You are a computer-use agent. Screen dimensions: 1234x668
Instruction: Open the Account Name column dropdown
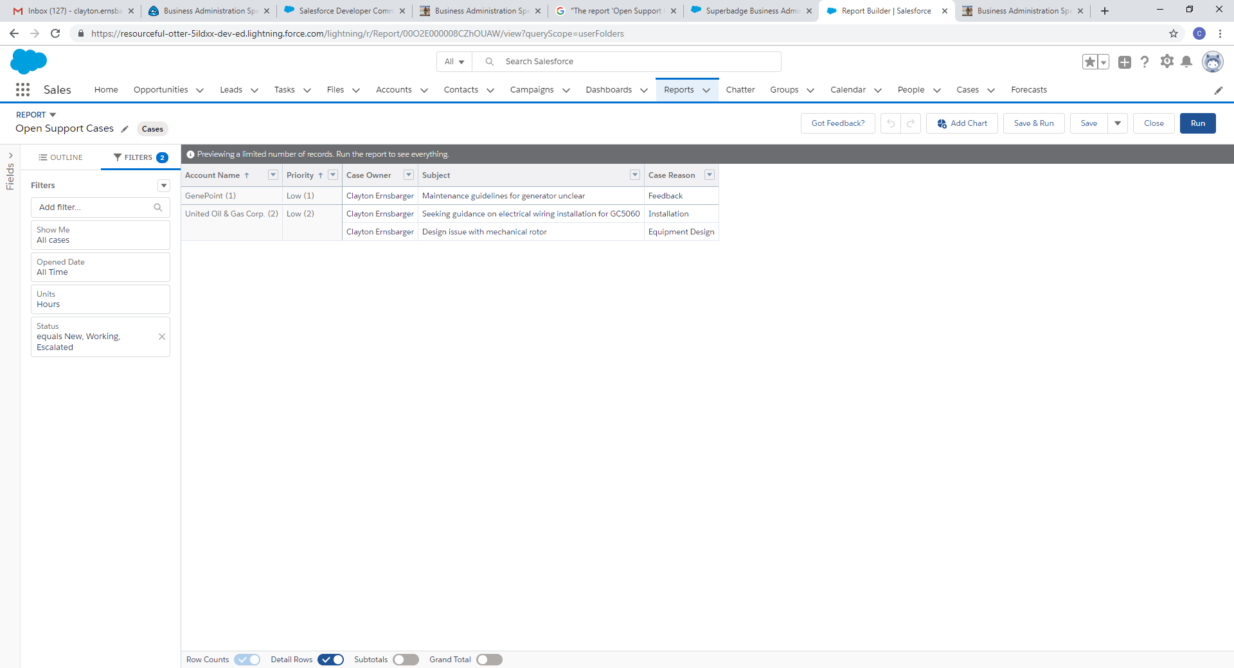[273, 175]
